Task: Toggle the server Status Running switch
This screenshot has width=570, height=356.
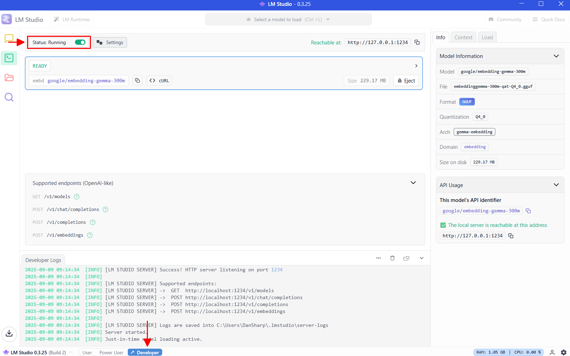Action: coord(80,42)
